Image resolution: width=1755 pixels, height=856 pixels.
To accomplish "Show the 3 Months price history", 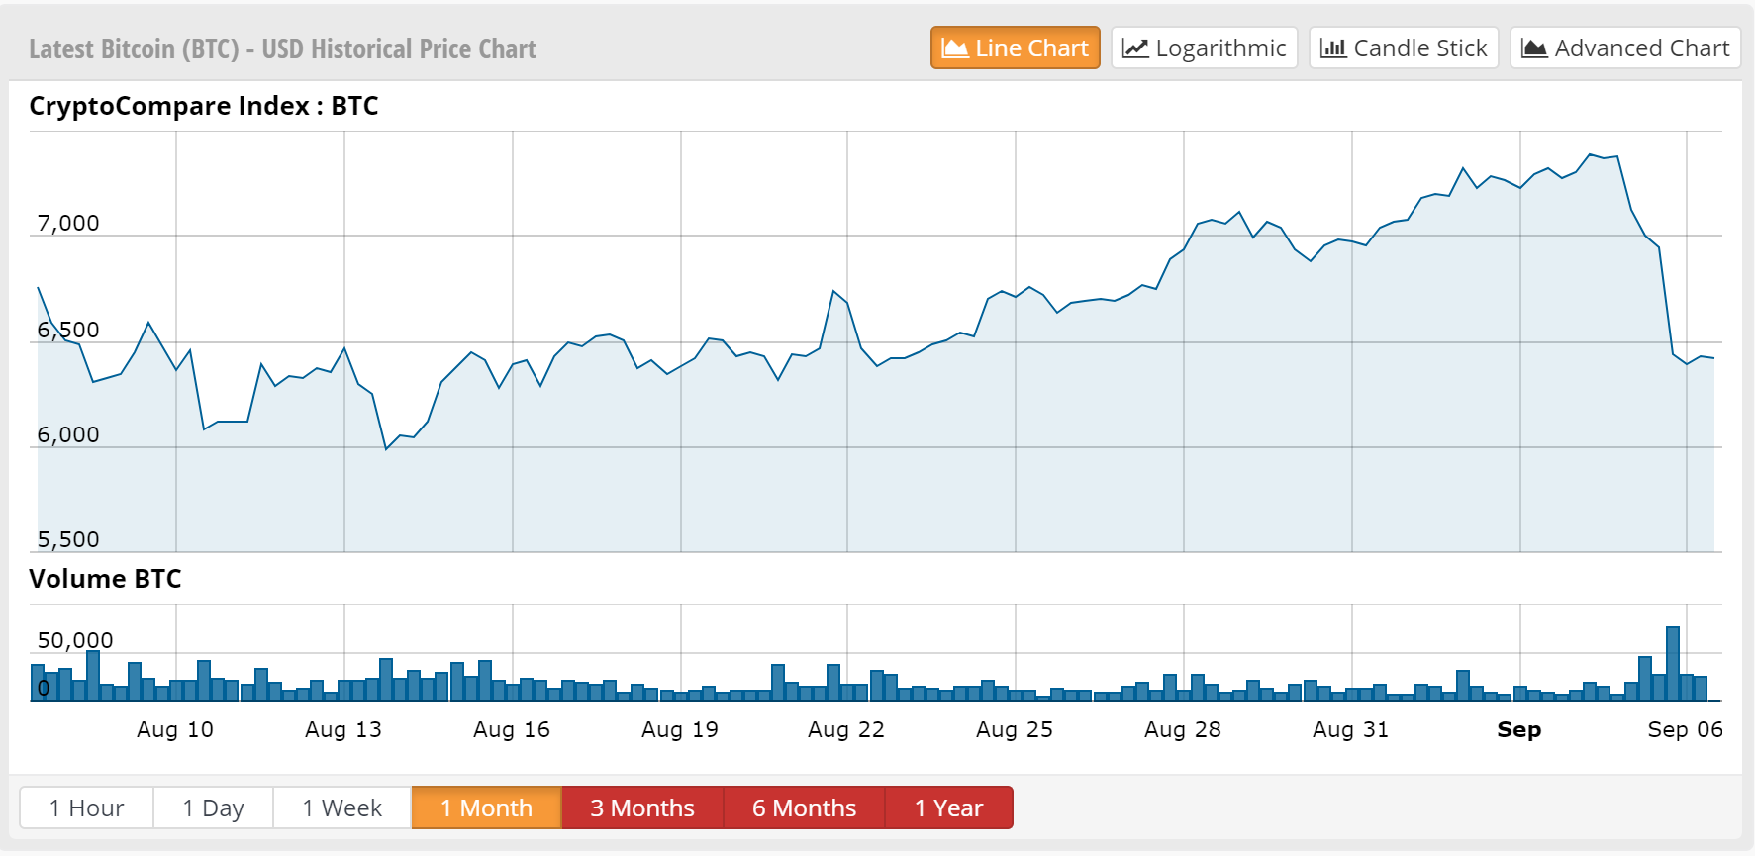I will [x=642, y=808].
